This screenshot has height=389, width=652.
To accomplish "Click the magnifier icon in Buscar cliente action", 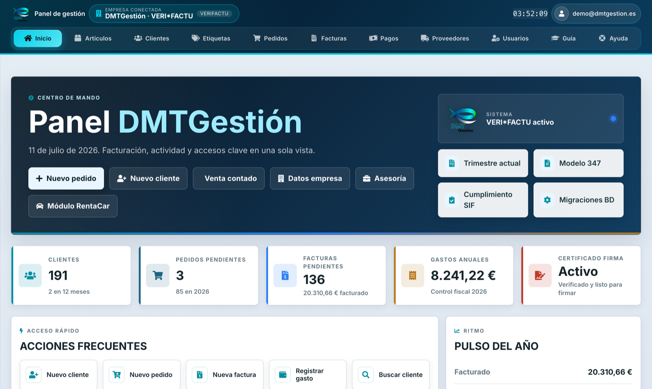I will click(366, 375).
